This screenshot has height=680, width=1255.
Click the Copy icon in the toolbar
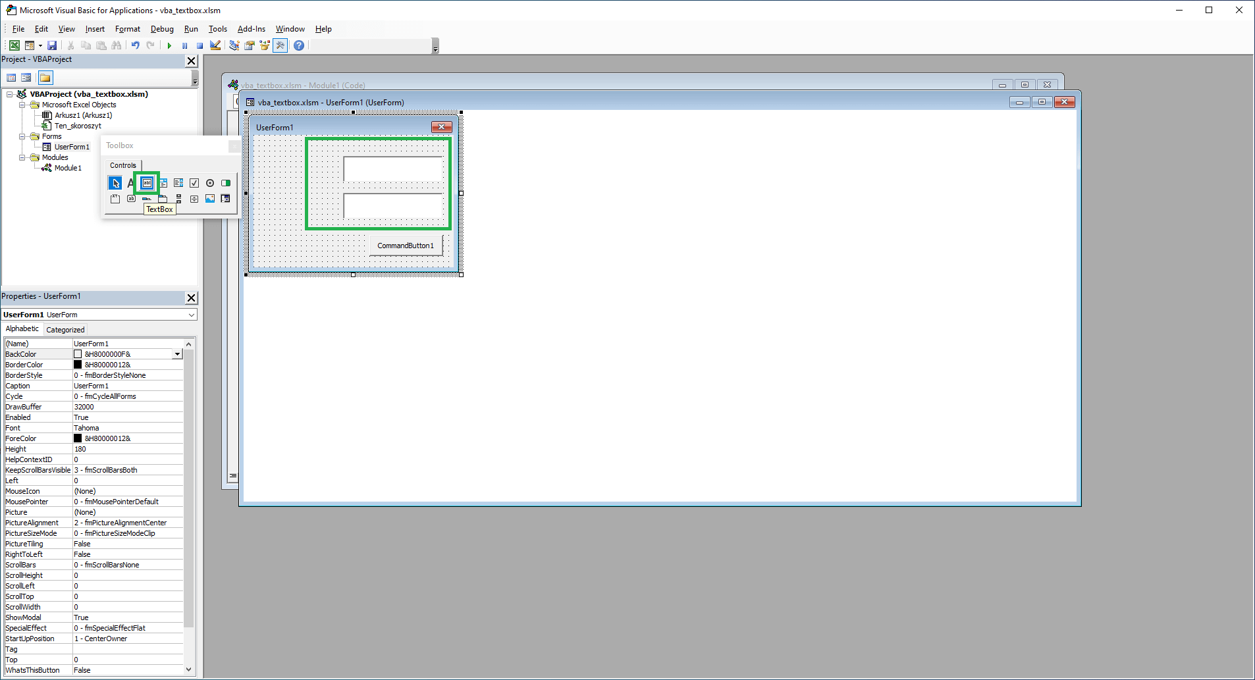86,45
